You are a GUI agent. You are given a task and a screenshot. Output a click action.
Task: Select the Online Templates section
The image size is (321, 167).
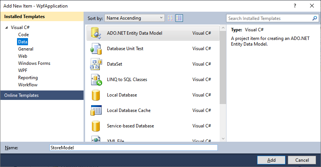pyautogui.click(x=42, y=95)
